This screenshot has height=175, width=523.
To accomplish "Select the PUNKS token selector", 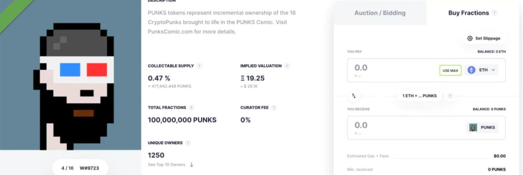I will 482,127.
